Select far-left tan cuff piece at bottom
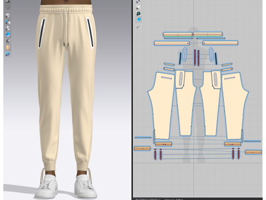The width and height of the screenshot is (266, 200). click(x=142, y=148)
